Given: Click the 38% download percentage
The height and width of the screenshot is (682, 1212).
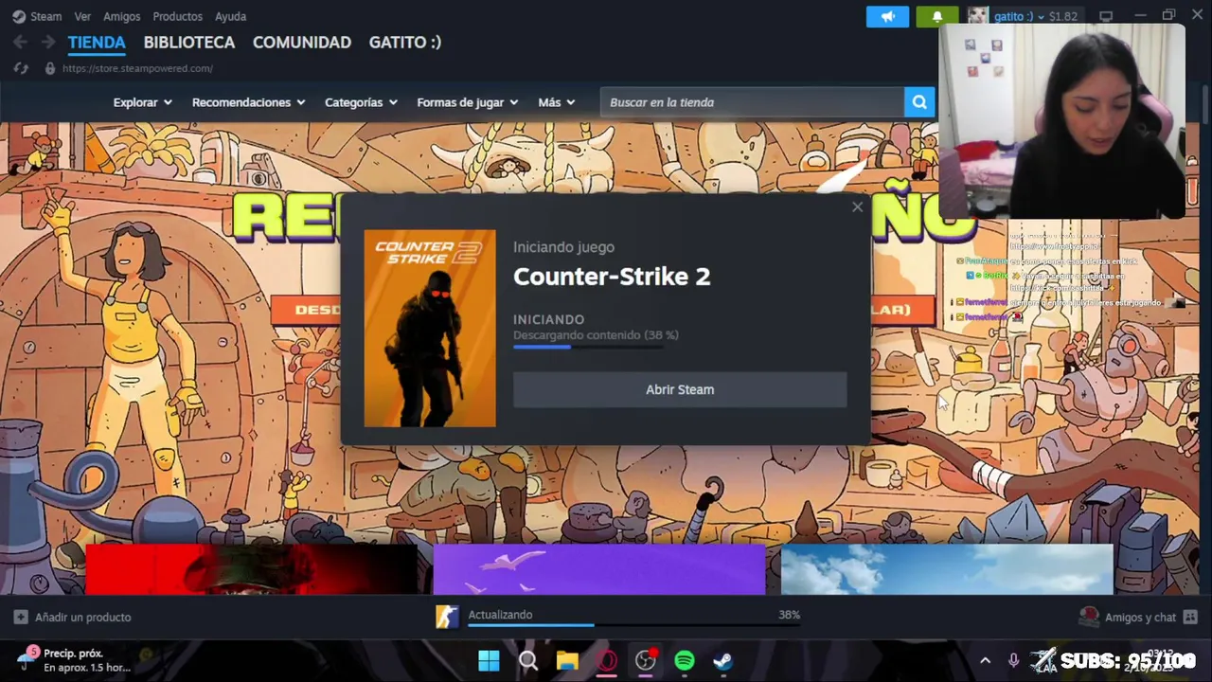Looking at the screenshot, I should tap(789, 615).
